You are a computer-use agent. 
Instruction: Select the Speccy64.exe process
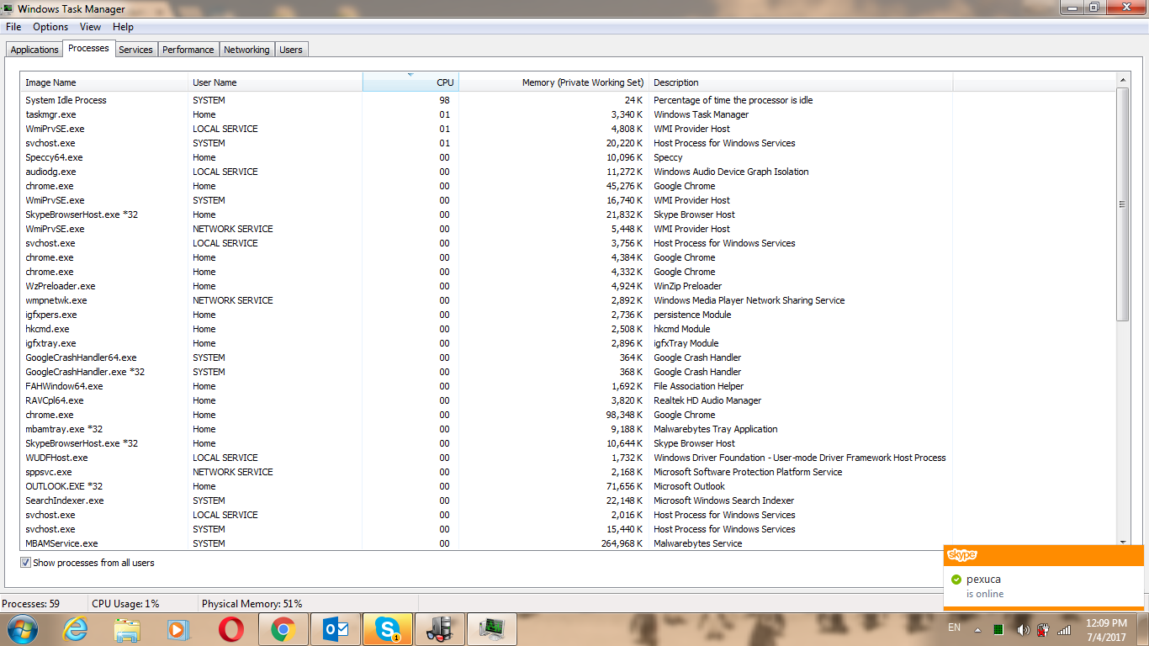point(568,157)
